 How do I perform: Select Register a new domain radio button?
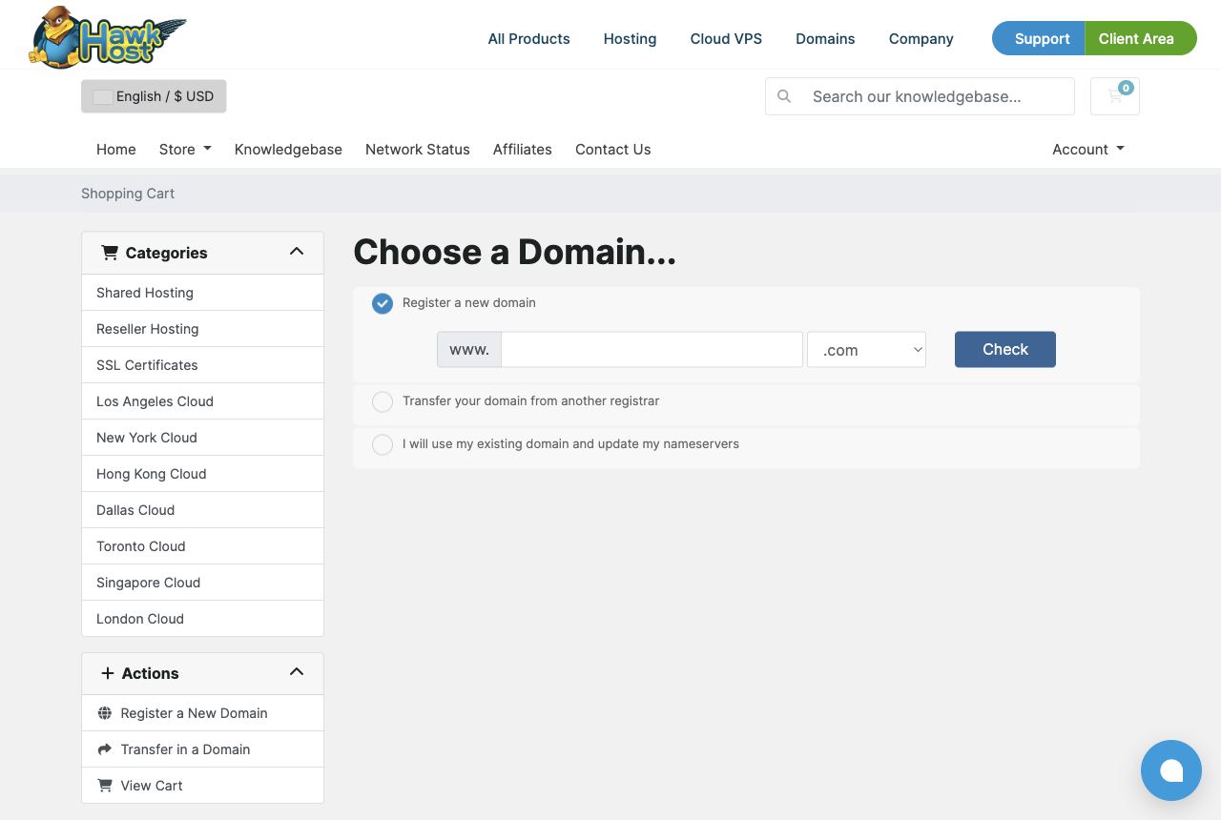pos(383,303)
